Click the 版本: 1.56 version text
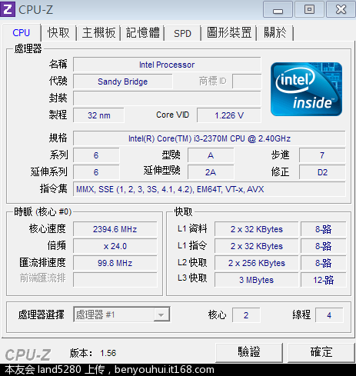This screenshot has height=376, width=356. pyautogui.click(x=93, y=353)
